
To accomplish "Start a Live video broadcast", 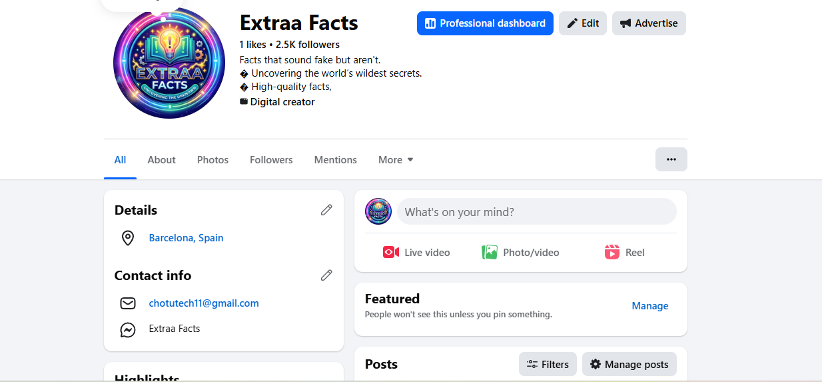I will click(x=416, y=253).
